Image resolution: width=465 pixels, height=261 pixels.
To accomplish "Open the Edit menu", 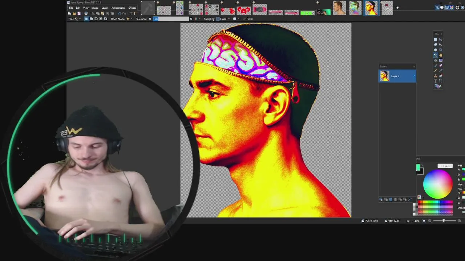I will (x=78, y=8).
